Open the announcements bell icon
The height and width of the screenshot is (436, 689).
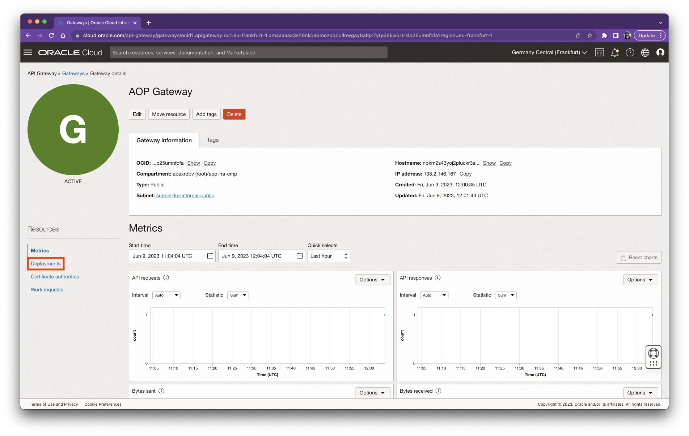tap(615, 52)
